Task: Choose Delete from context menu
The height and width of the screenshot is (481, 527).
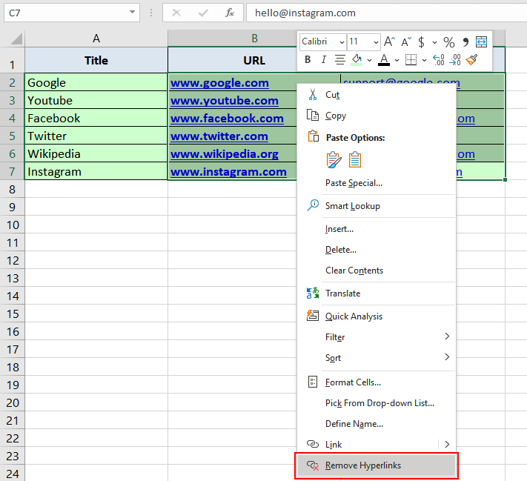Action: click(377, 250)
